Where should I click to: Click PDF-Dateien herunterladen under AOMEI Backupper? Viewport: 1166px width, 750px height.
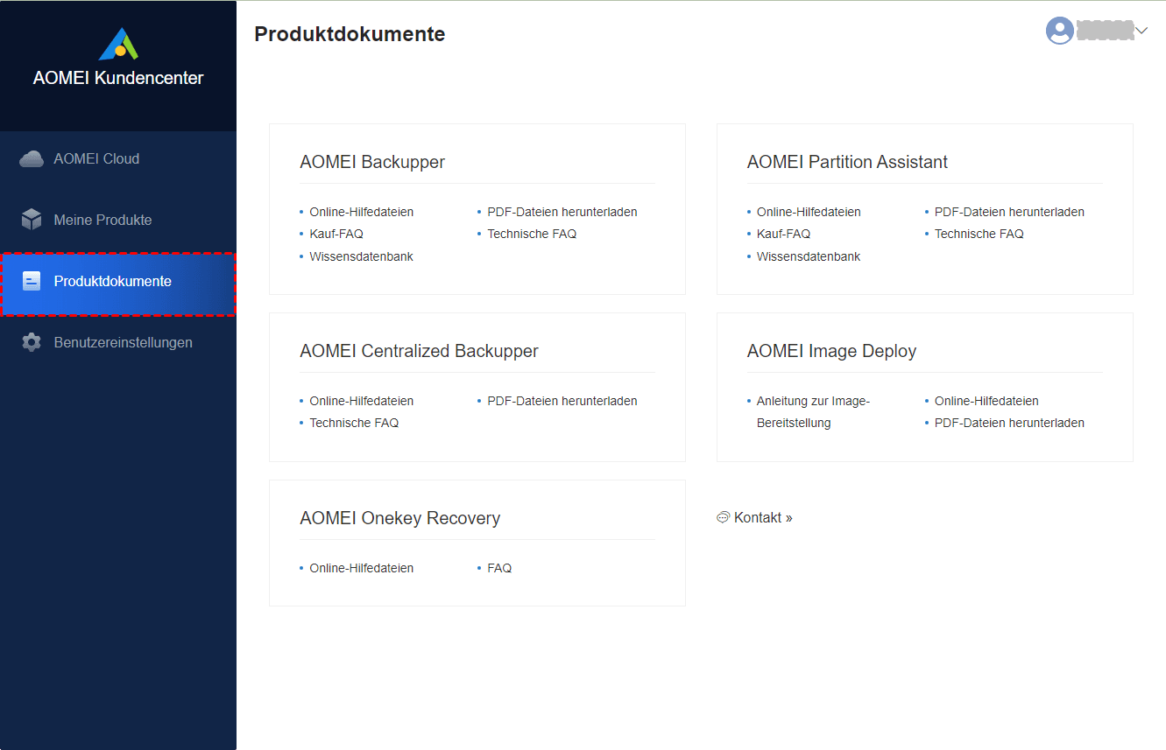tap(562, 212)
